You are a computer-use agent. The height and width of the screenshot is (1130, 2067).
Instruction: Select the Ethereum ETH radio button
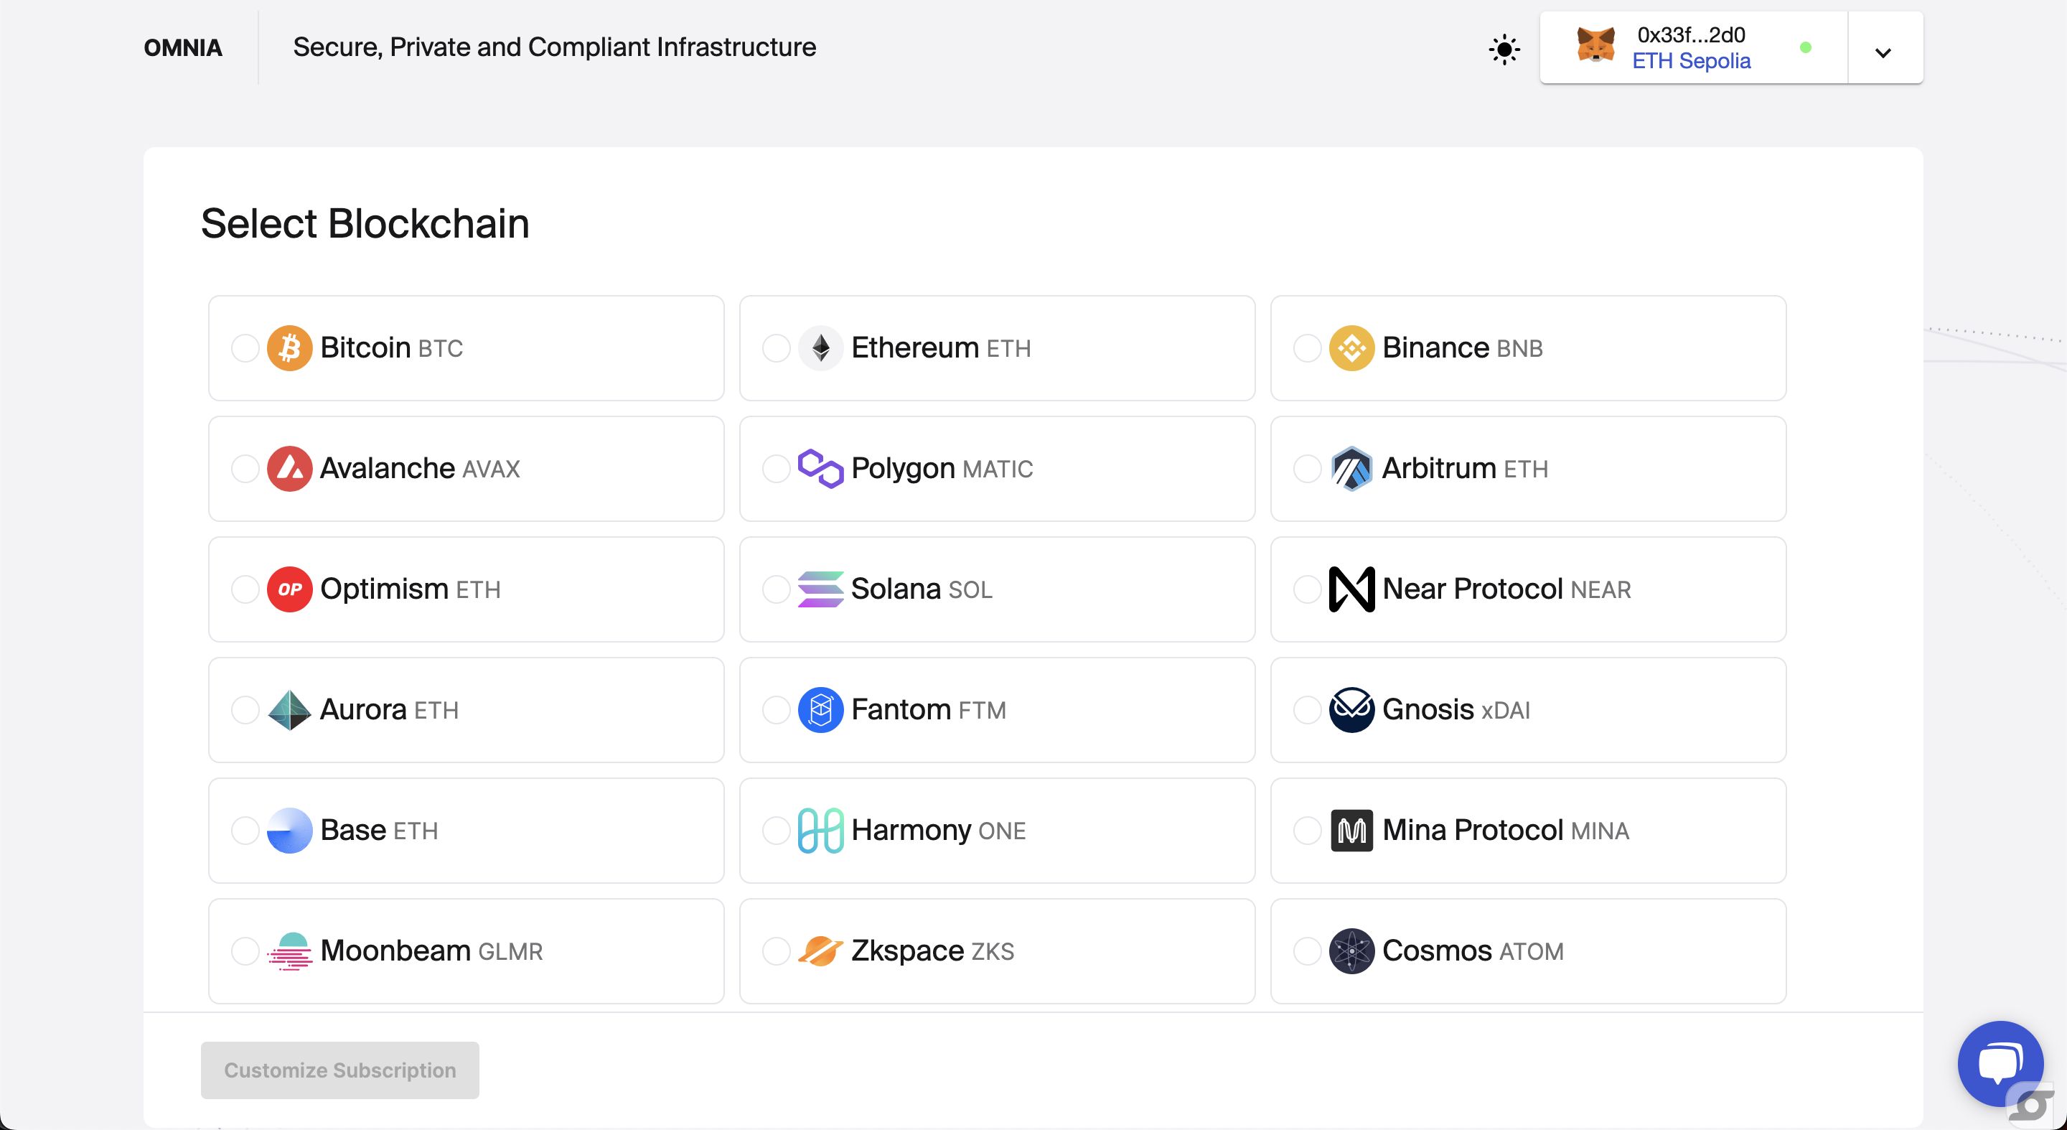[x=776, y=348]
